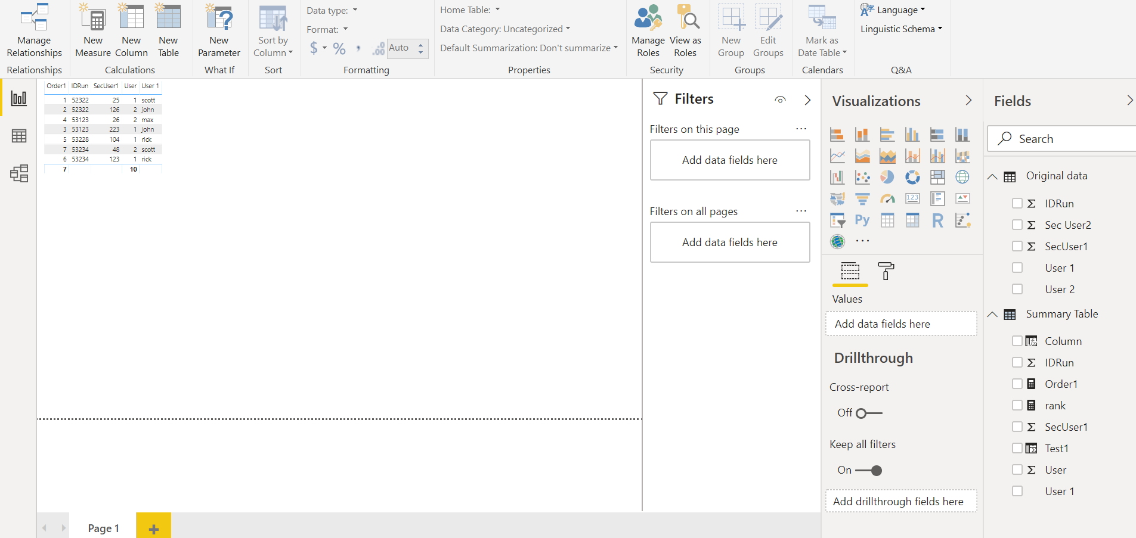Select the Python visual icon
The width and height of the screenshot is (1136, 538).
(x=862, y=220)
